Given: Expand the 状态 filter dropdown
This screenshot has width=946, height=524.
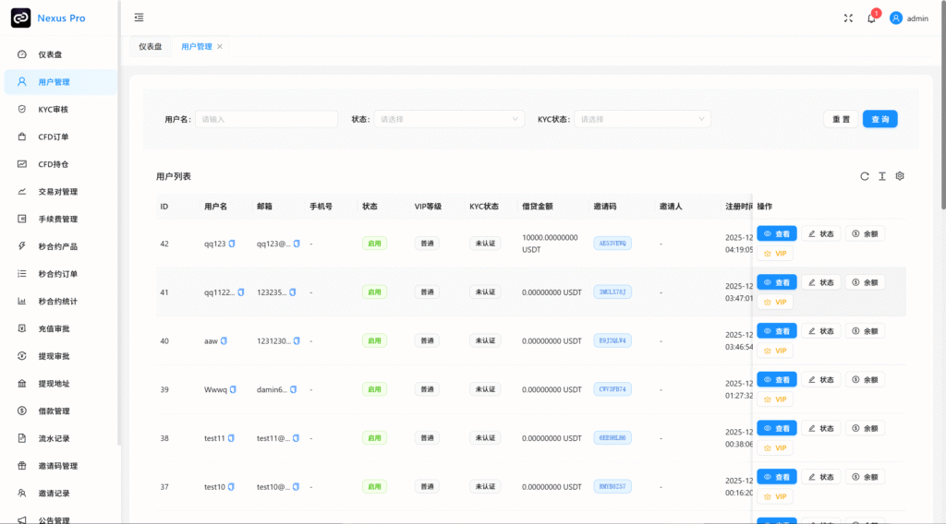Looking at the screenshot, I should pyautogui.click(x=449, y=119).
